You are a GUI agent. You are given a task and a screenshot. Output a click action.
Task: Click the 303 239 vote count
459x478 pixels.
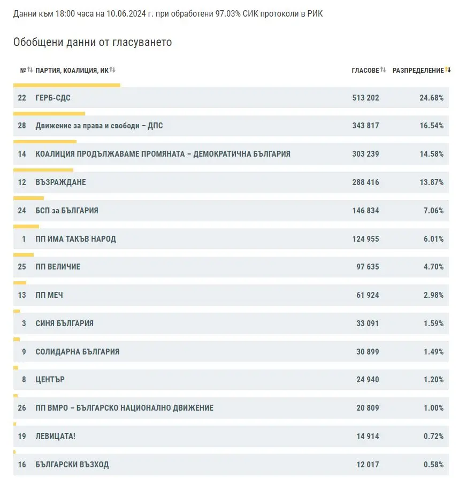pyautogui.click(x=365, y=155)
